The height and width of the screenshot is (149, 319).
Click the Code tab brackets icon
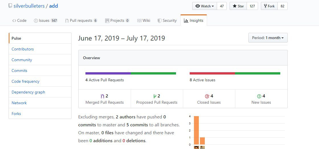coord(14,20)
